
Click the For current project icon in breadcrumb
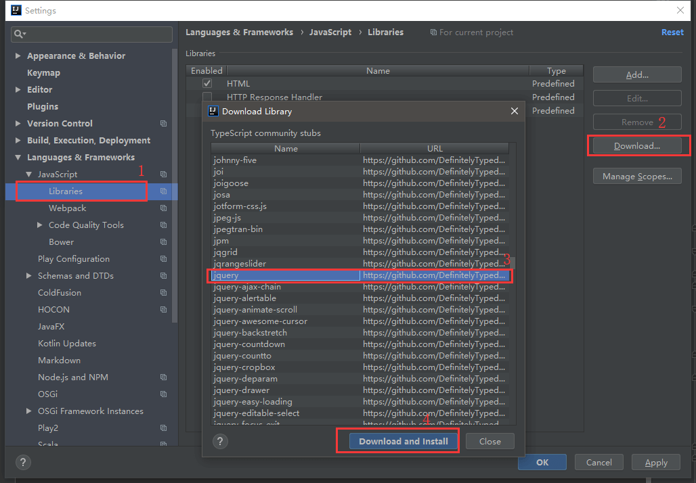pos(433,32)
